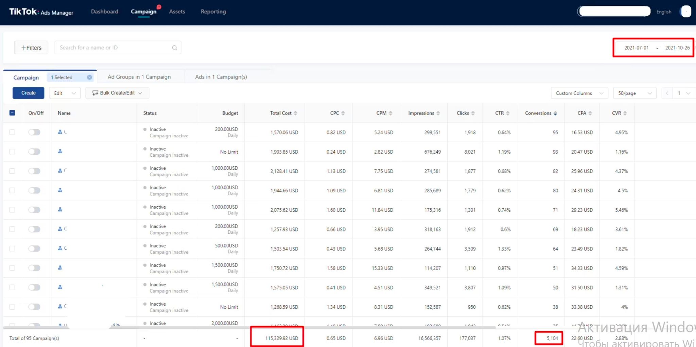696x347 pixels.
Task: Click campaign icon in 1,570.06 USD row
Action: [x=60, y=132]
